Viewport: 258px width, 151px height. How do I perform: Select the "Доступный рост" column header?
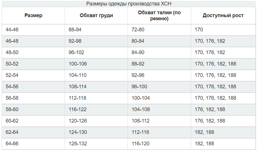pyautogui.click(x=223, y=15)
